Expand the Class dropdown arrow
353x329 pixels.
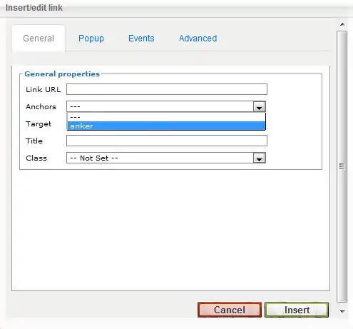(x=259, y=158)
